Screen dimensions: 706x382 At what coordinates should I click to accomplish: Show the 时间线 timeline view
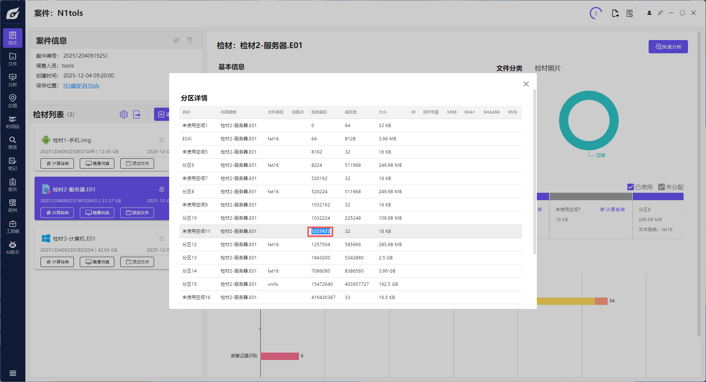pyautogui.click(x=13, y=122)
